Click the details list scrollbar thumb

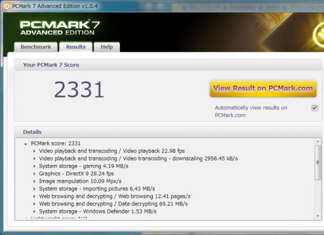pyautogui.click(x=318, y=162)
